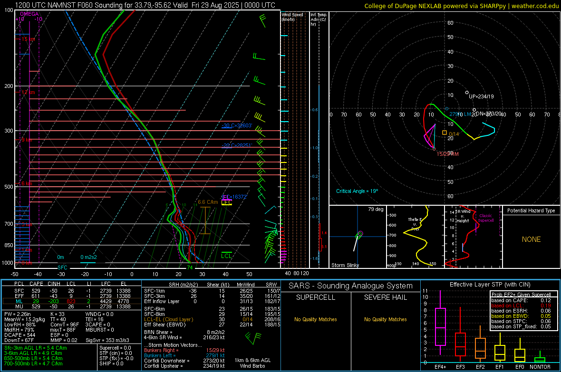This screenshot has width=561, height=372.
Task: Click the weather.cod.edu credit text
Action: [535, 6]
